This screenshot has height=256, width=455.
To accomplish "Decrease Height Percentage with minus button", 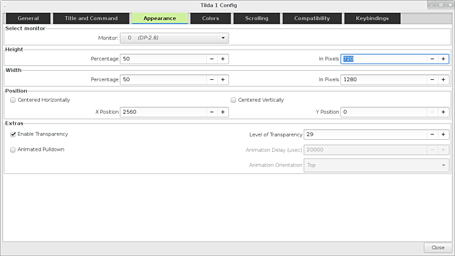I will [x=211, y=59].
